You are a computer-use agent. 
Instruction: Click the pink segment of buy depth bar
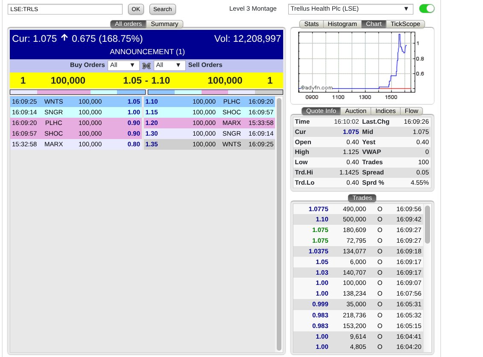click(x=64, y=92)
